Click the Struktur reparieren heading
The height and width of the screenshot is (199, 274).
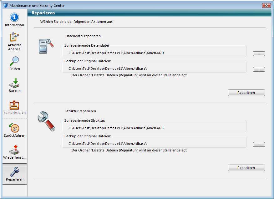click(81, 111)
